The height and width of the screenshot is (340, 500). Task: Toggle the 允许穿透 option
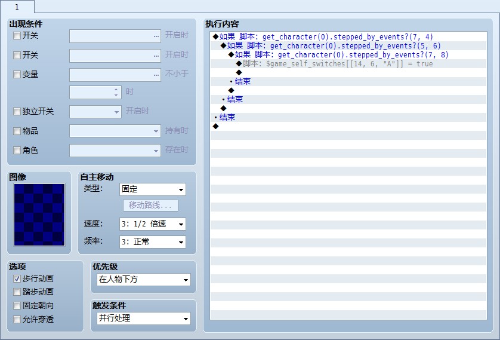point(17,319)
